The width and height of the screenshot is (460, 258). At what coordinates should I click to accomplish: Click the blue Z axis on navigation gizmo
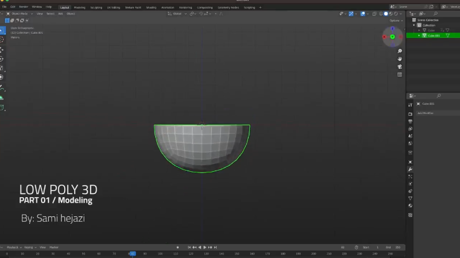(392, 29)
